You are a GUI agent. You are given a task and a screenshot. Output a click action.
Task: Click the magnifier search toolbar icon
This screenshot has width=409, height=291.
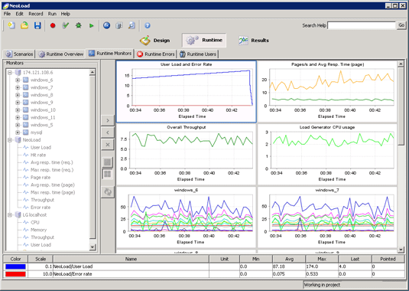tap(131, 25)
